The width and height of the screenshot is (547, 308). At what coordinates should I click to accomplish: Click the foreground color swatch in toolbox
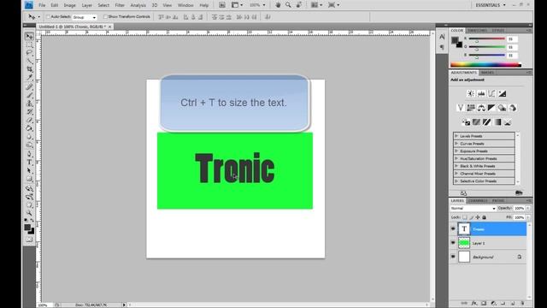pos(27,228)
